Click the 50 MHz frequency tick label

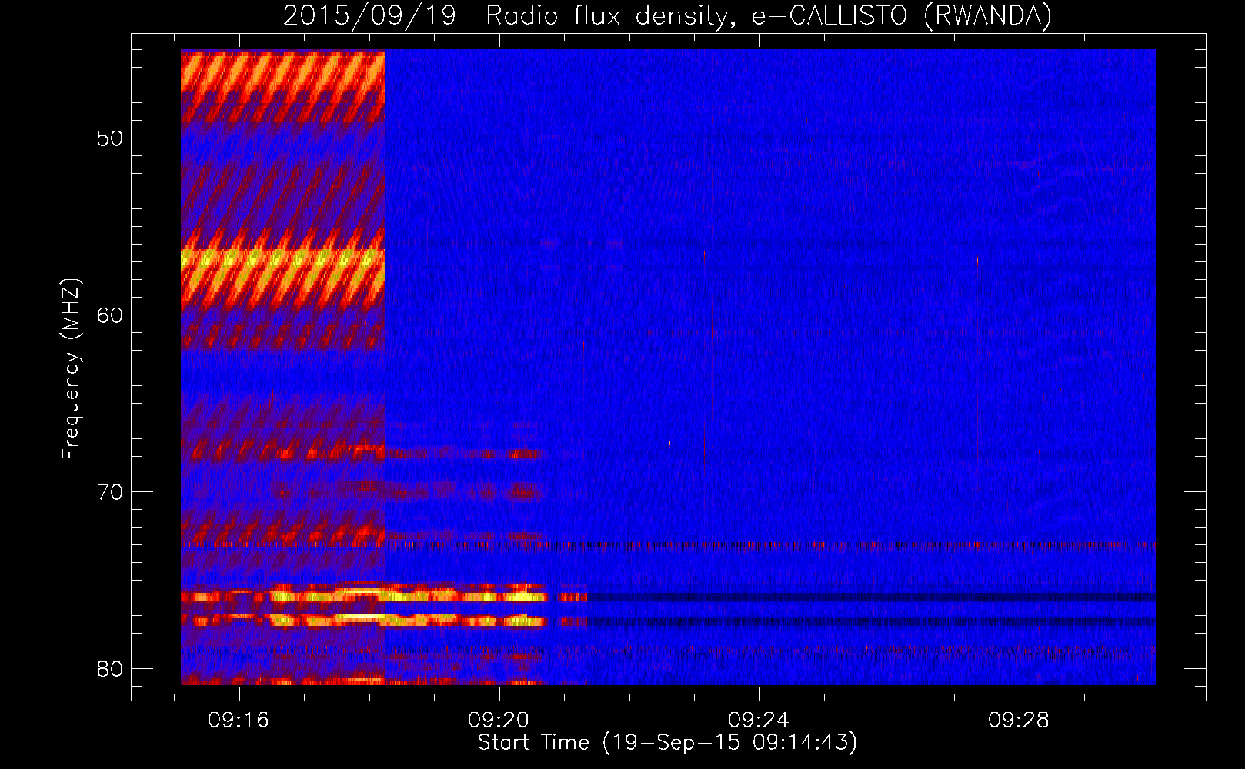110,139
